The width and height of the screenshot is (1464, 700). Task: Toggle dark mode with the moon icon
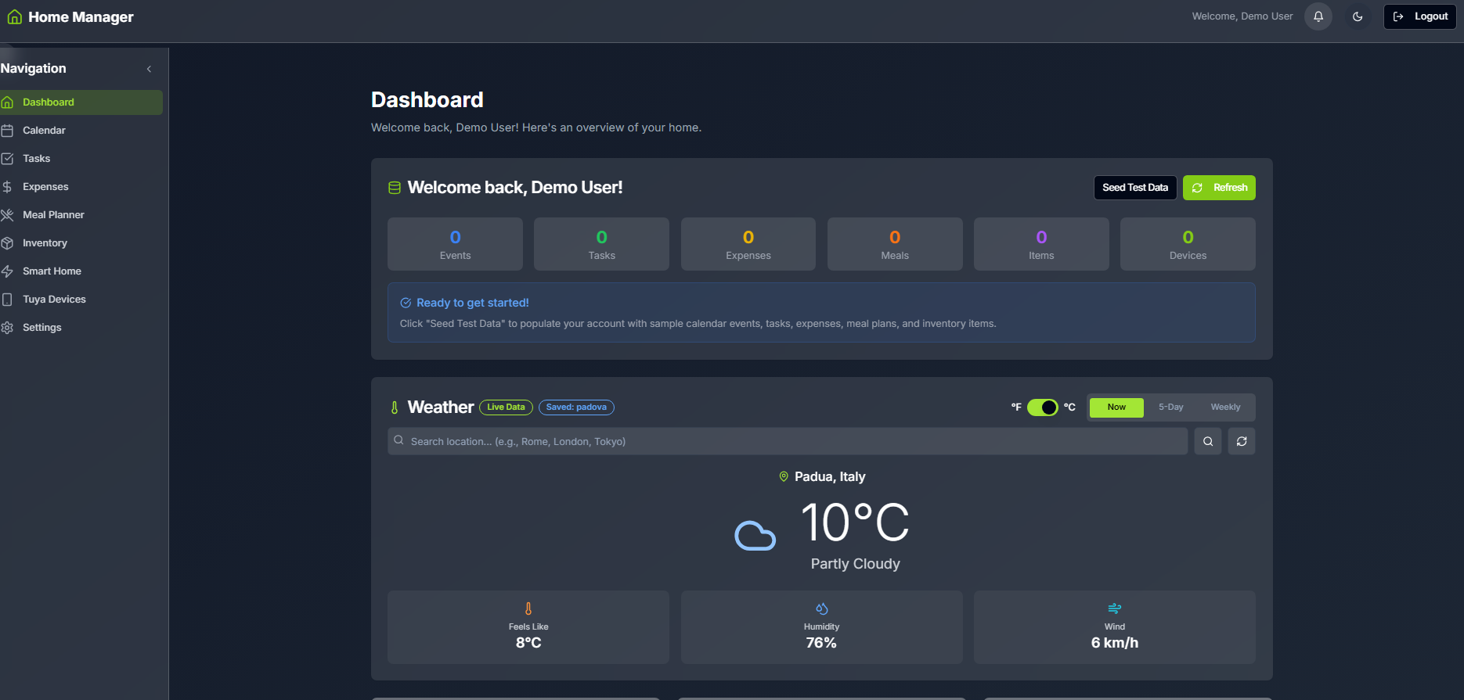pyautogui.click(x=1358, y=16)
